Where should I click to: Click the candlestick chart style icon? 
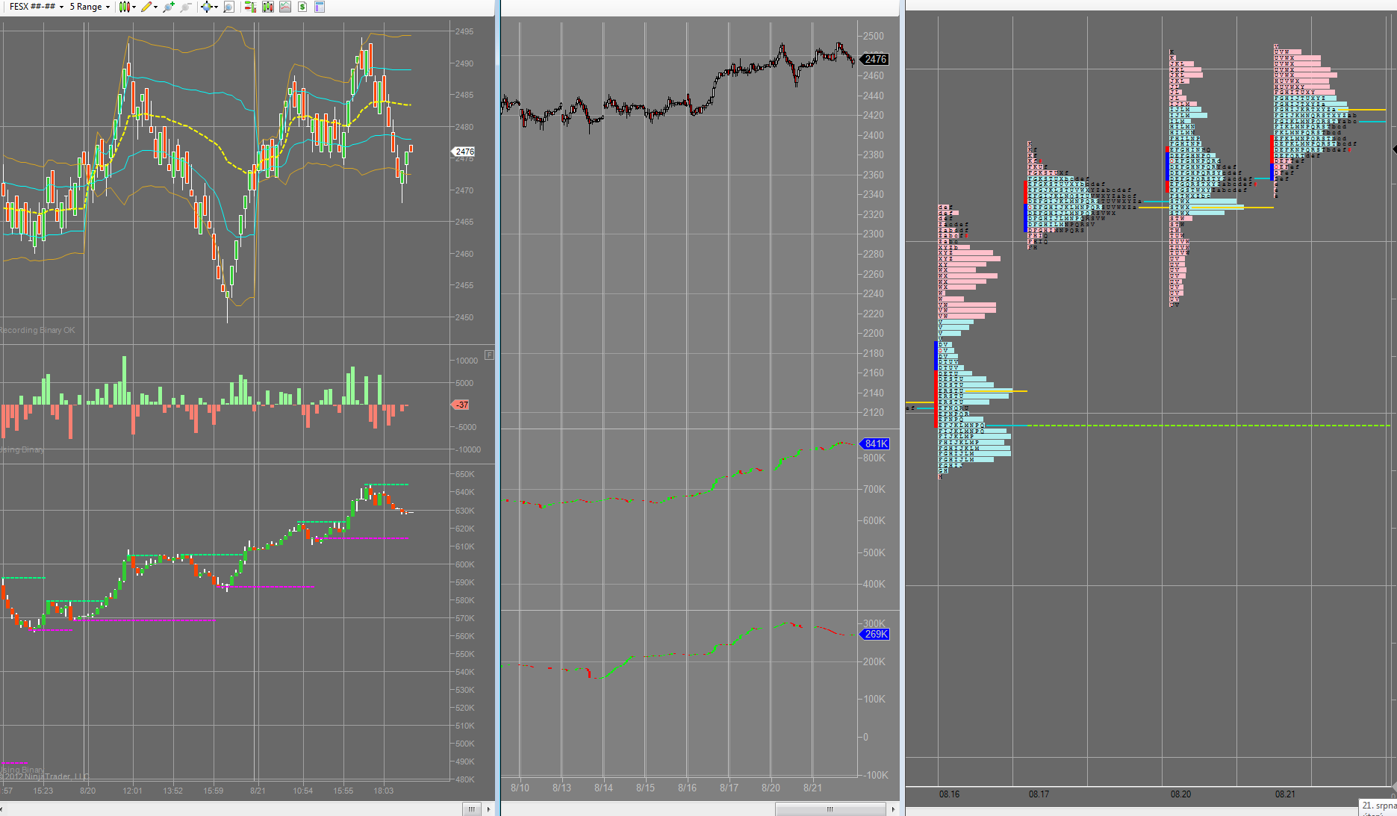(x=124, y=7)
